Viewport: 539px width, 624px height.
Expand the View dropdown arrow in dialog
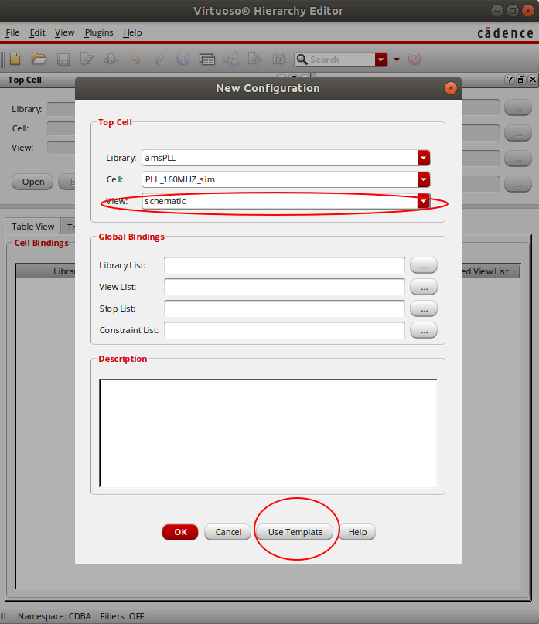(424, 201)
